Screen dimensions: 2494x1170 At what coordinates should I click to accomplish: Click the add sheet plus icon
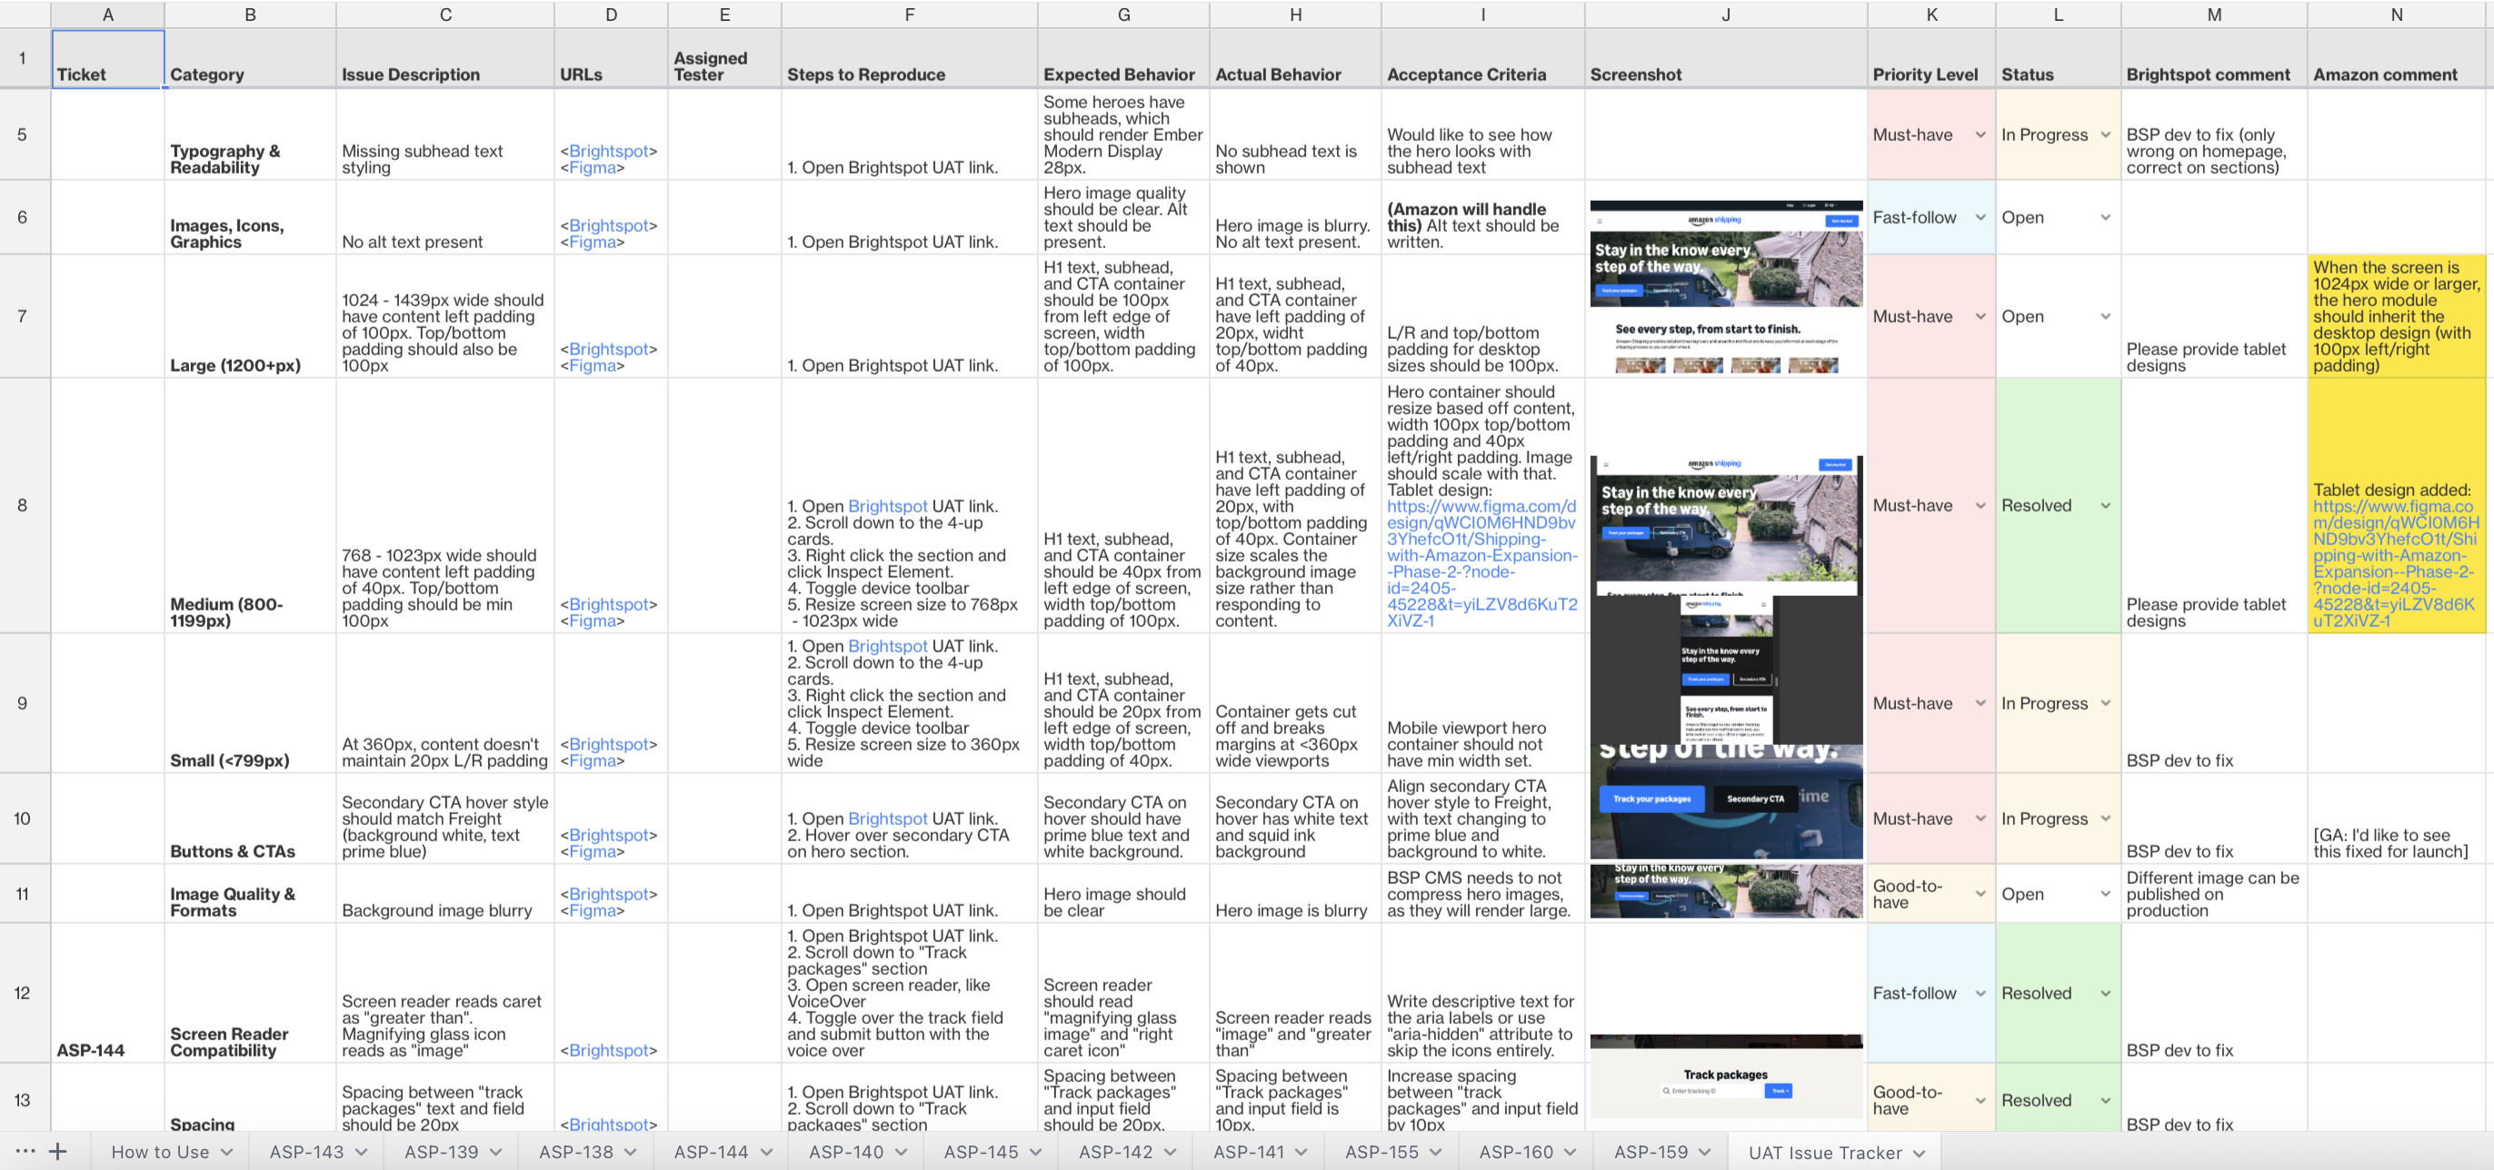pos(58,1152)
